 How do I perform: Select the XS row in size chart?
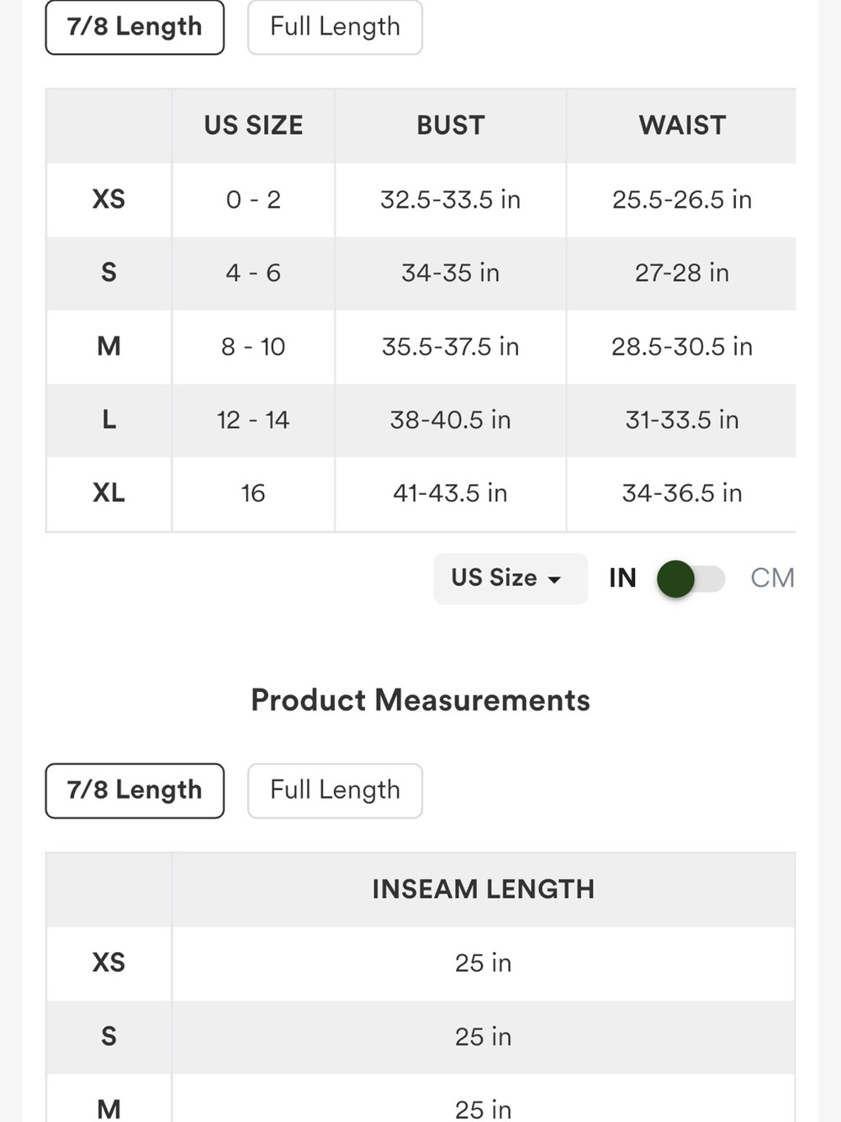[420, 199]
